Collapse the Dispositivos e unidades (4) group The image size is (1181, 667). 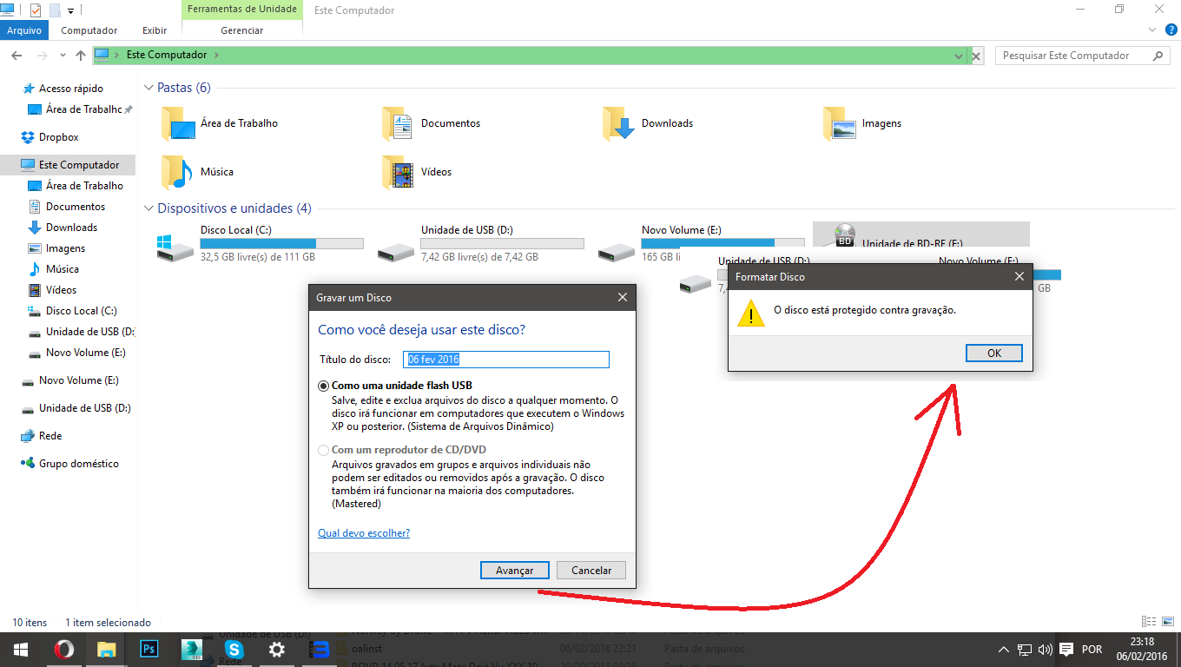(x=148, y=208)
